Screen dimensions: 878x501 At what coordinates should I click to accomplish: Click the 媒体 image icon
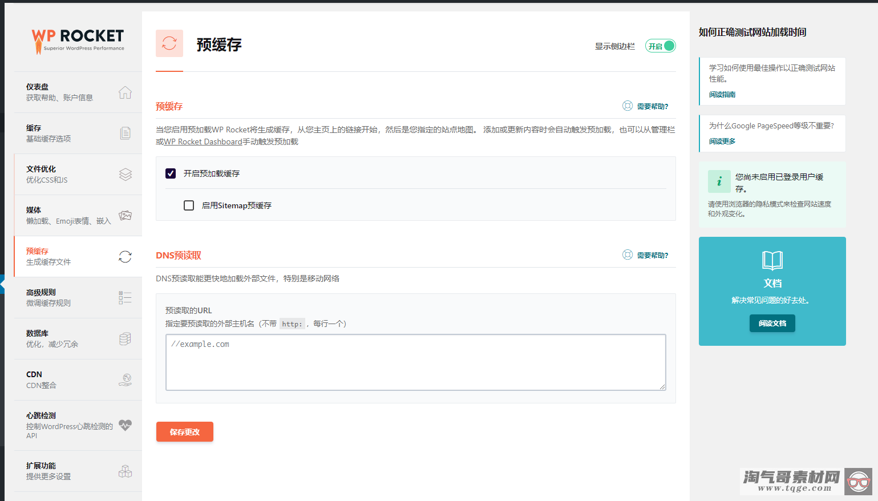pos(126,215)
